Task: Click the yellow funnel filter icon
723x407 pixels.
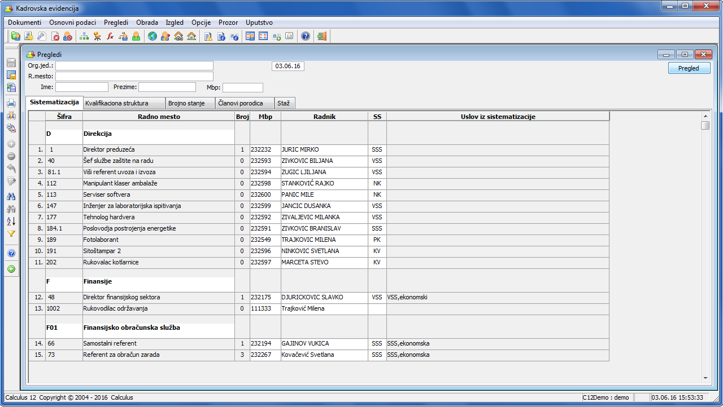Action: [11, 233]
